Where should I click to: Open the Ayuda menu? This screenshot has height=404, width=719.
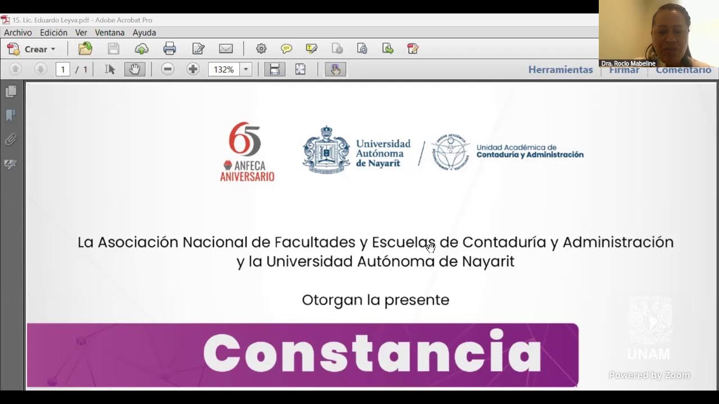coord(144,33)
